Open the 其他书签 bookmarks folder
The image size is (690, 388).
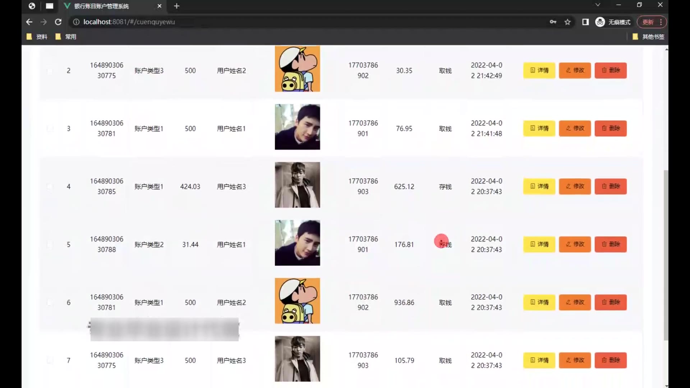coord(648,37)
